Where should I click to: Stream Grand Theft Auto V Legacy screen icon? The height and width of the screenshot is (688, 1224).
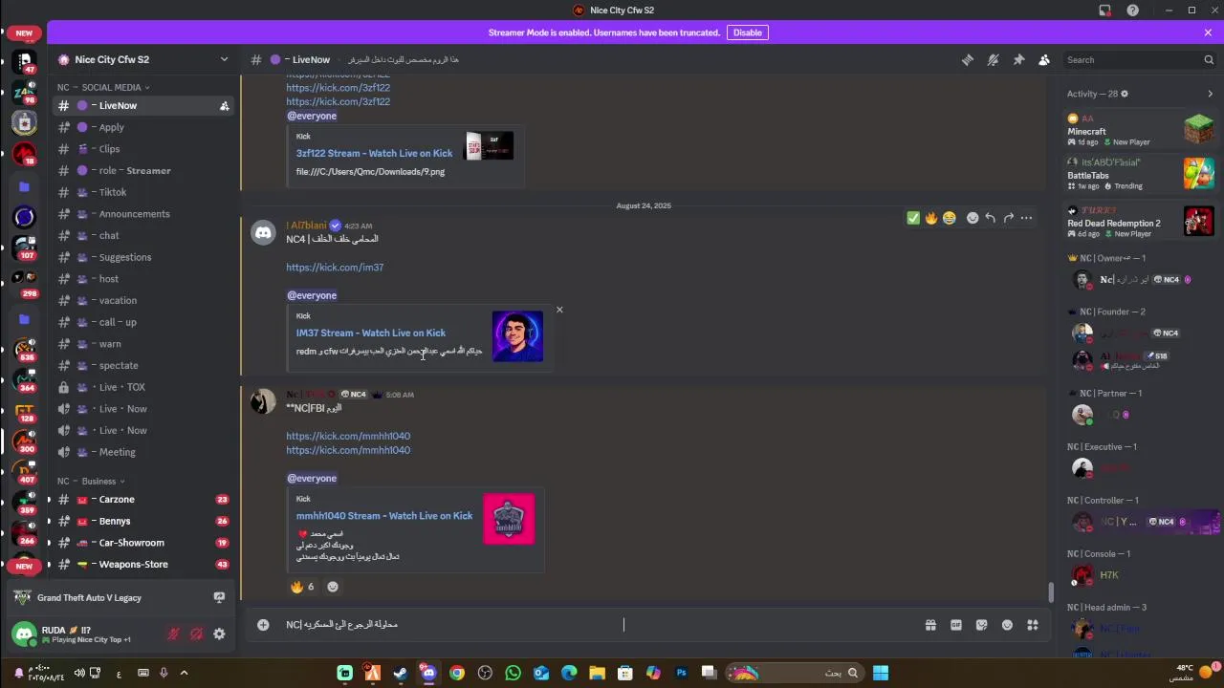click(219, 597)
